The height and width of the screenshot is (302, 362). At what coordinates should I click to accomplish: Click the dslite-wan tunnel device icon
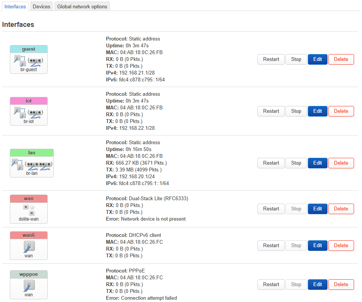29,210
